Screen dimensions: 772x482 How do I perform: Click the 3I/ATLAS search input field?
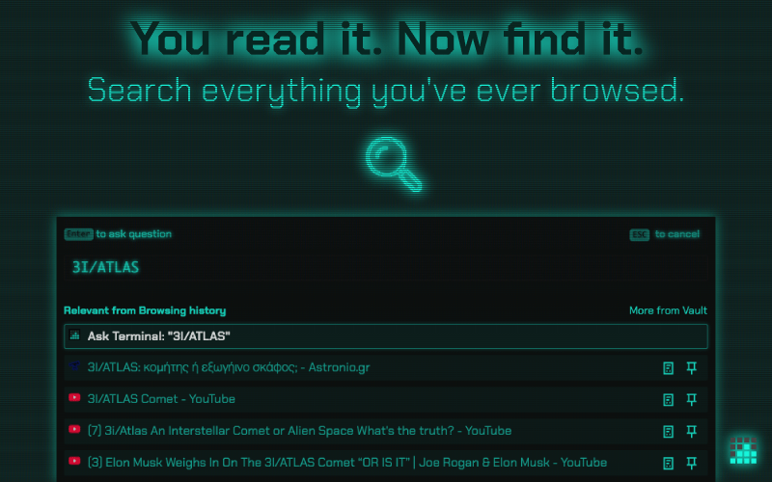[x=385, y=268]
